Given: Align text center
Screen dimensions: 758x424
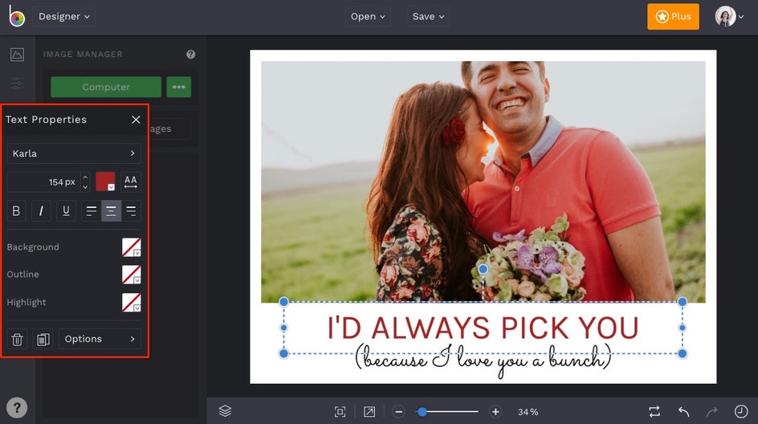Looking at the screenshot, I should (111, 210).
